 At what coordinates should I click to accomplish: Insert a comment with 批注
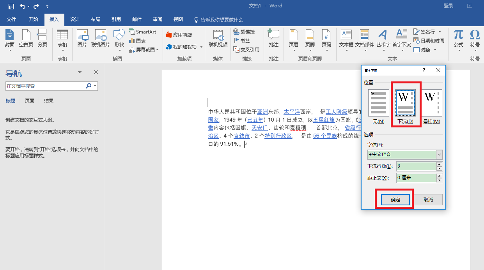[x=273, y=39]
